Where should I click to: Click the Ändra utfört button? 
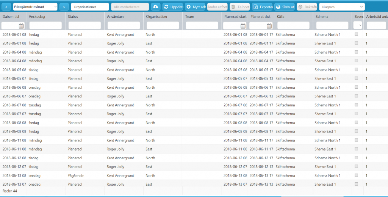217,7
